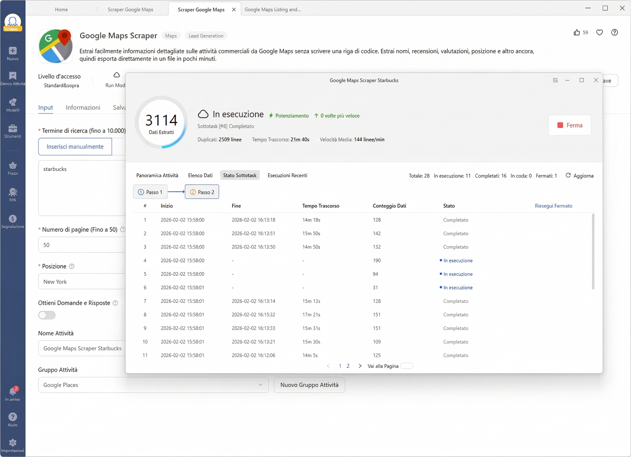Open Impostazioni settings in the sidebar
This screenshot has width=631, height=457.
pos(12,446)
